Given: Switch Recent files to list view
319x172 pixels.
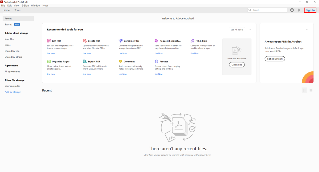Looking at the screenshot, I should click(304, 90).
